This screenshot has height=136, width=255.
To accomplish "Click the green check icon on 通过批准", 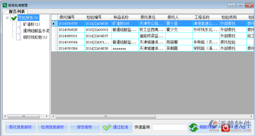I will (107, 127).
